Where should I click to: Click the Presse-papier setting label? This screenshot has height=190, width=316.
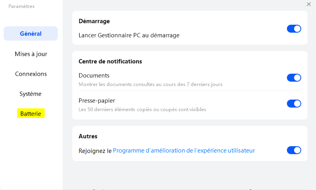tap(97, 101)
